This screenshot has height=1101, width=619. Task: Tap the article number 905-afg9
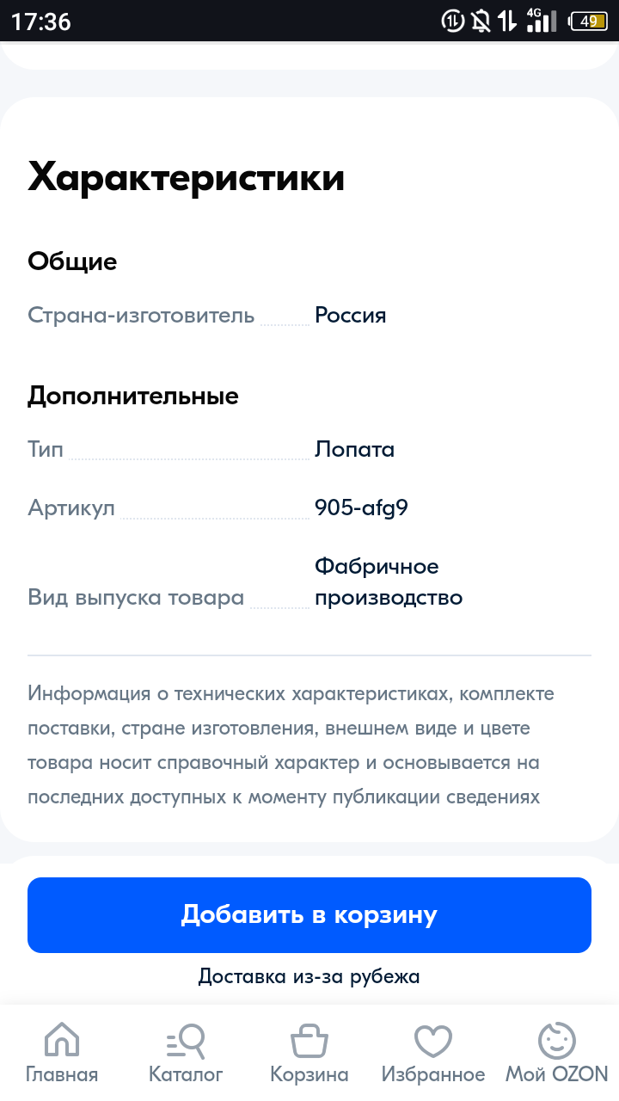pyautogui.click(x=361, y=507)
